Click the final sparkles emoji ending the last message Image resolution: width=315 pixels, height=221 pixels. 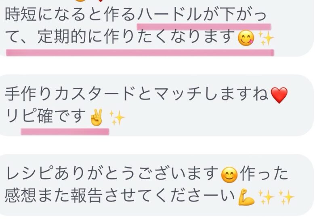tap(286, 197)
